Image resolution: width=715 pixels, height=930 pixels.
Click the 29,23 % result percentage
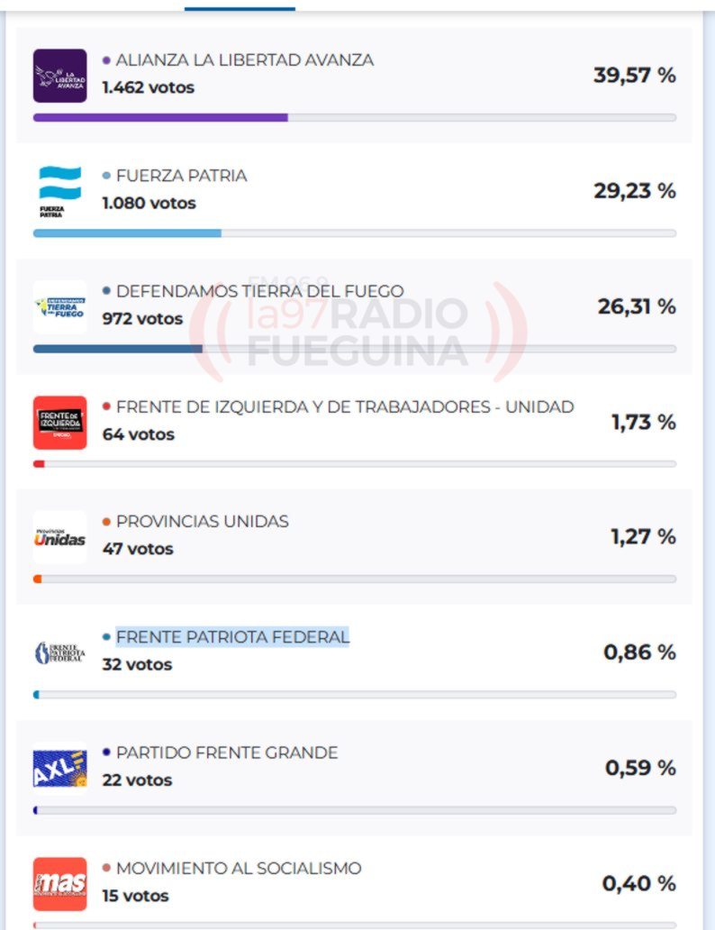(x=634, y=191)
